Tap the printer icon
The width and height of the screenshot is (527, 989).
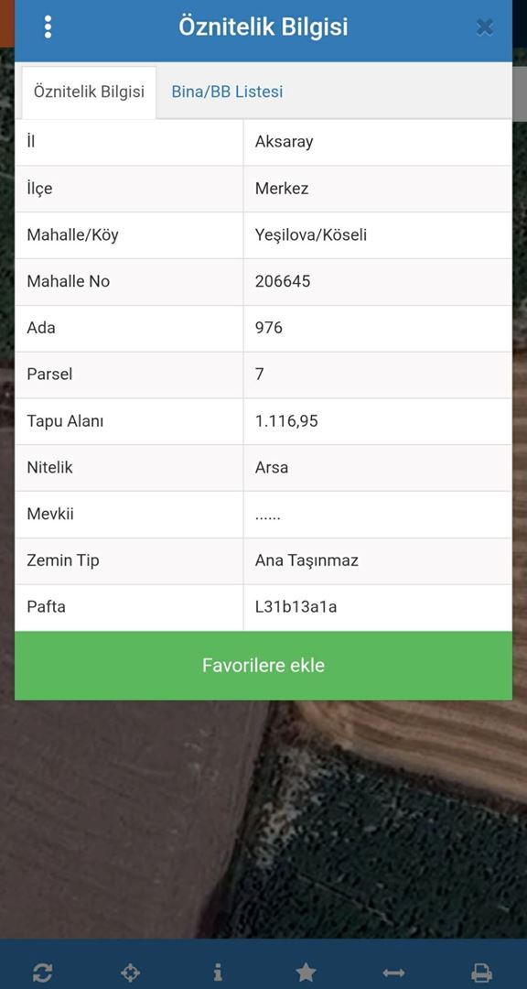click(x=481, y=972)
